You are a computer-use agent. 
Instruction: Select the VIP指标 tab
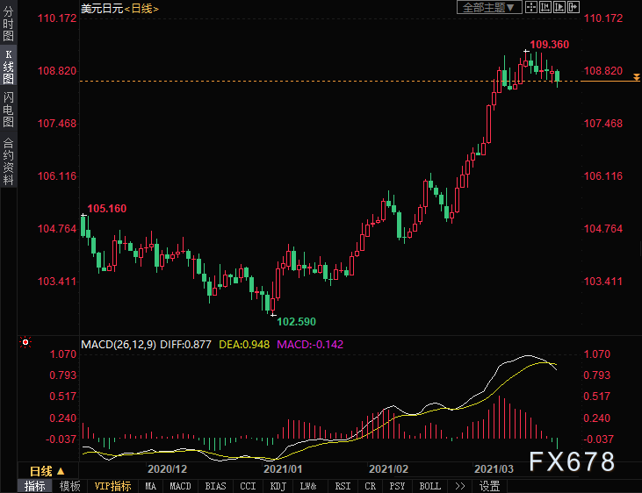112,486
